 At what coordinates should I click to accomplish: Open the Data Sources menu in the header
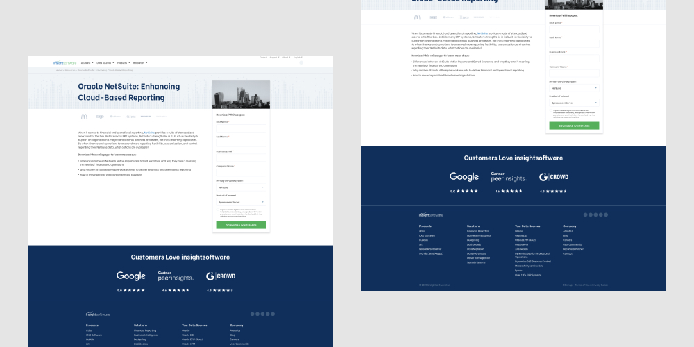[105, 63]
